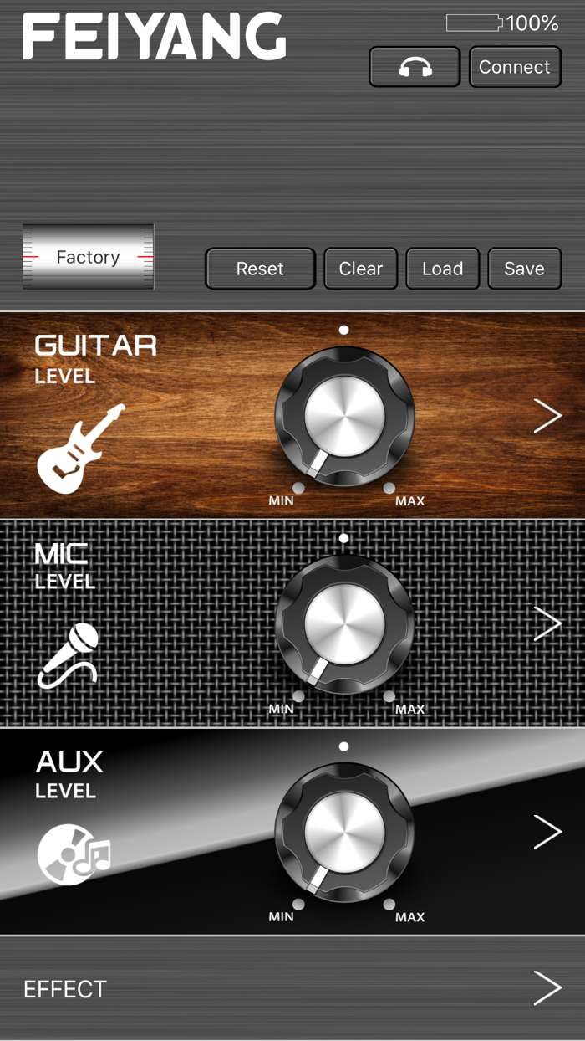
Task: Expand the Mic Level settings chevron
Action: point(547,623)
